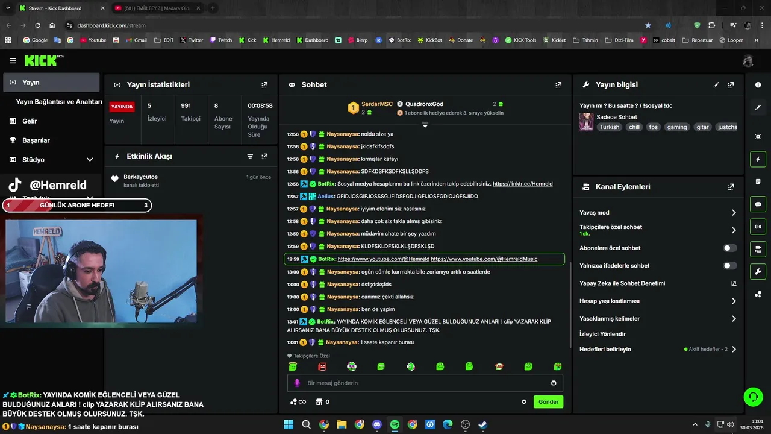The width and height of the screenshot is (771, 434).
Task: Toggle the broadcast signal icon in the right sidebar
Action: (x=758, y=227)
